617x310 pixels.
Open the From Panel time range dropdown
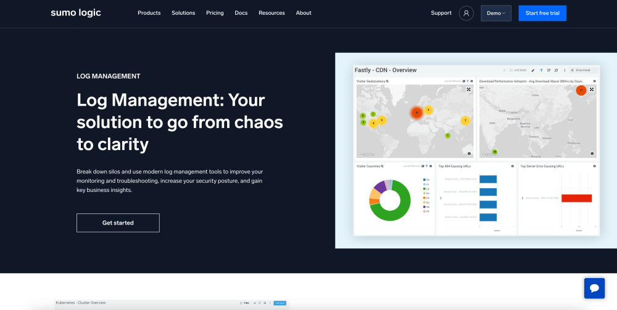[x=582, y=70]
